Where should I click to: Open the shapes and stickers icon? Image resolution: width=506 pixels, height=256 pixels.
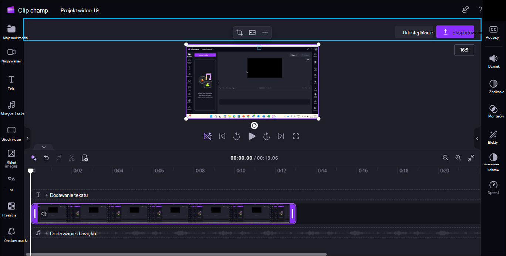click(11, 179)
